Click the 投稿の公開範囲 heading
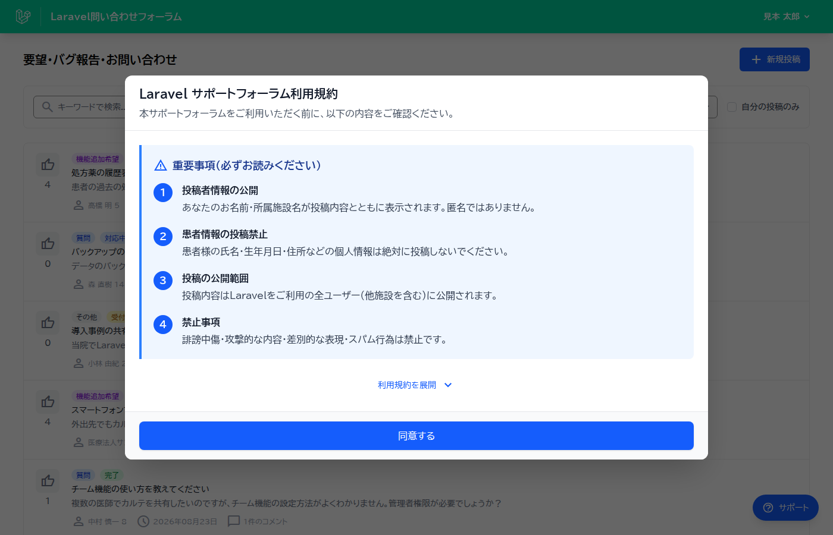 215,278
